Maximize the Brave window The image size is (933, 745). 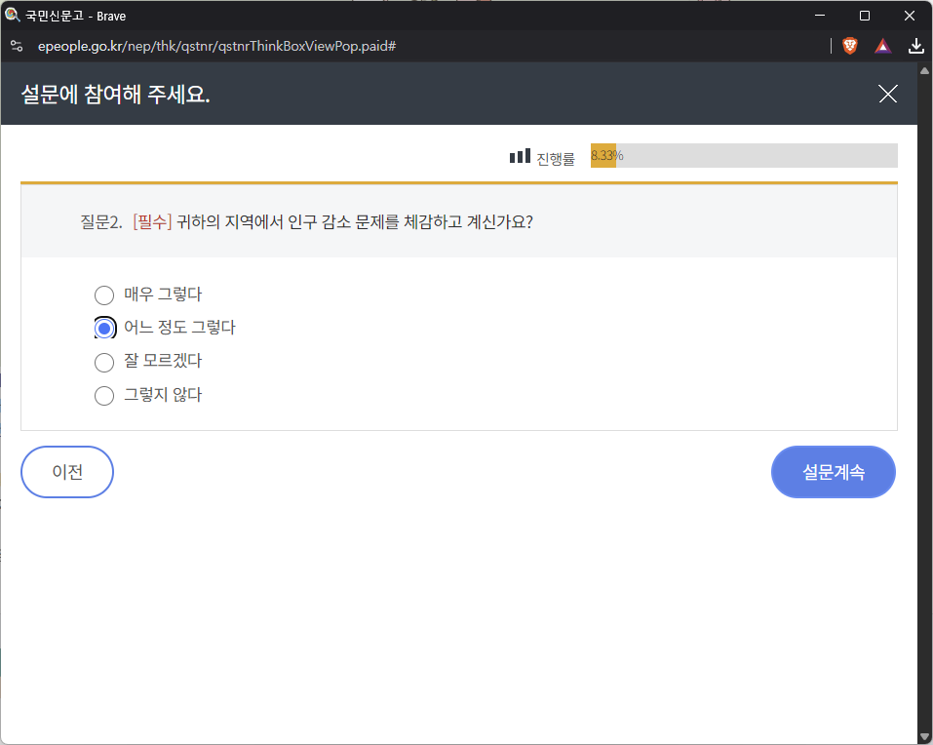(x=865, y=16)
